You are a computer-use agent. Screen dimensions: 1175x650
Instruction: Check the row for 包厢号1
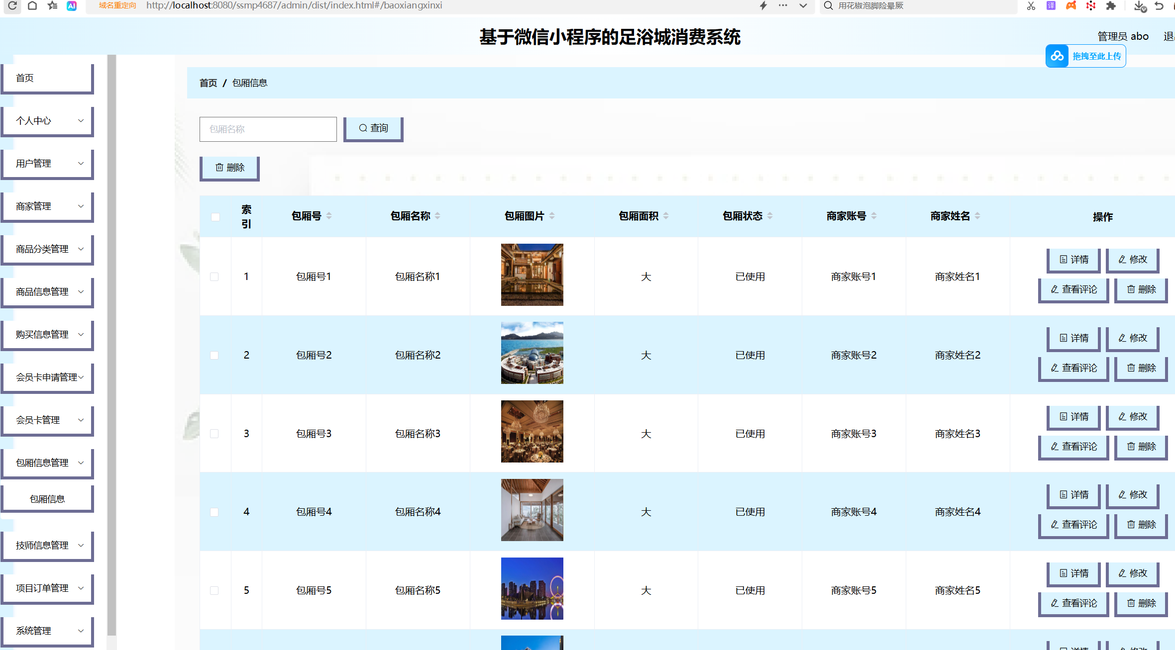(x=214, y=277)
